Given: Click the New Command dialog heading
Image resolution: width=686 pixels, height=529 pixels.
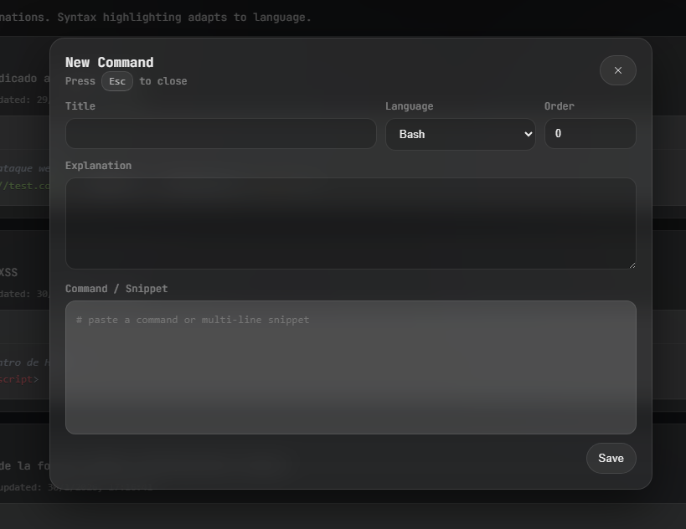Looking at the screenshot, I should (x=109, y=62).
